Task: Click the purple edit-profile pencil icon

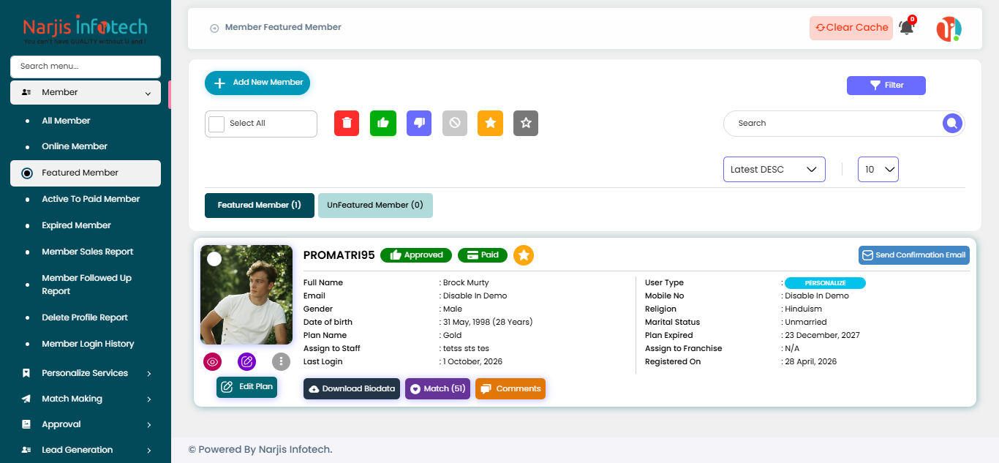Action: tap(246, 361)
